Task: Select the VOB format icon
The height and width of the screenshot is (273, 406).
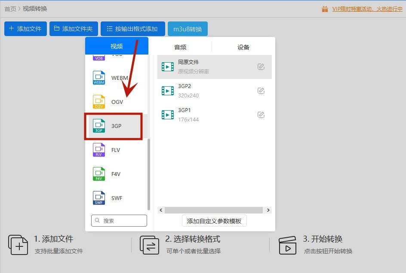Action: [x=99, y=58]
